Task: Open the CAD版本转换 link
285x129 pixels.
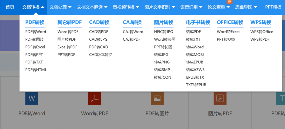Action: 101,55
